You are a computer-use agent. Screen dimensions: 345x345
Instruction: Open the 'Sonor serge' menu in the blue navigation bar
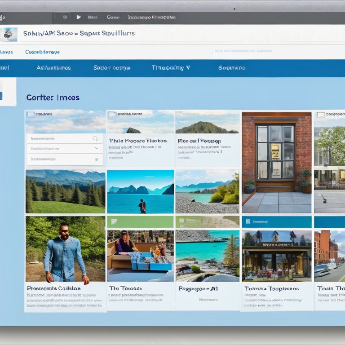click(x=111, y=68)
